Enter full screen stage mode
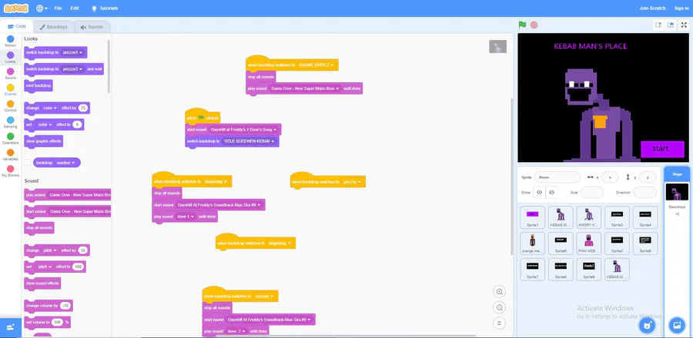693x338 pixels. point(684,25)
